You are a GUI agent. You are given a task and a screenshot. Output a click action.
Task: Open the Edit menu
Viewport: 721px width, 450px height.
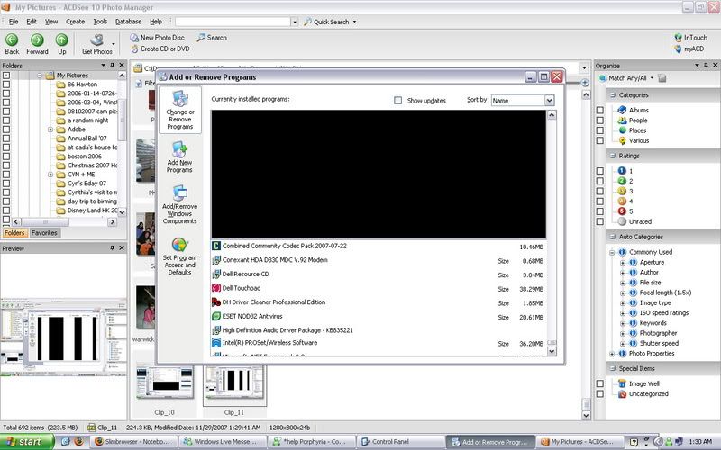tap(32, 22)
